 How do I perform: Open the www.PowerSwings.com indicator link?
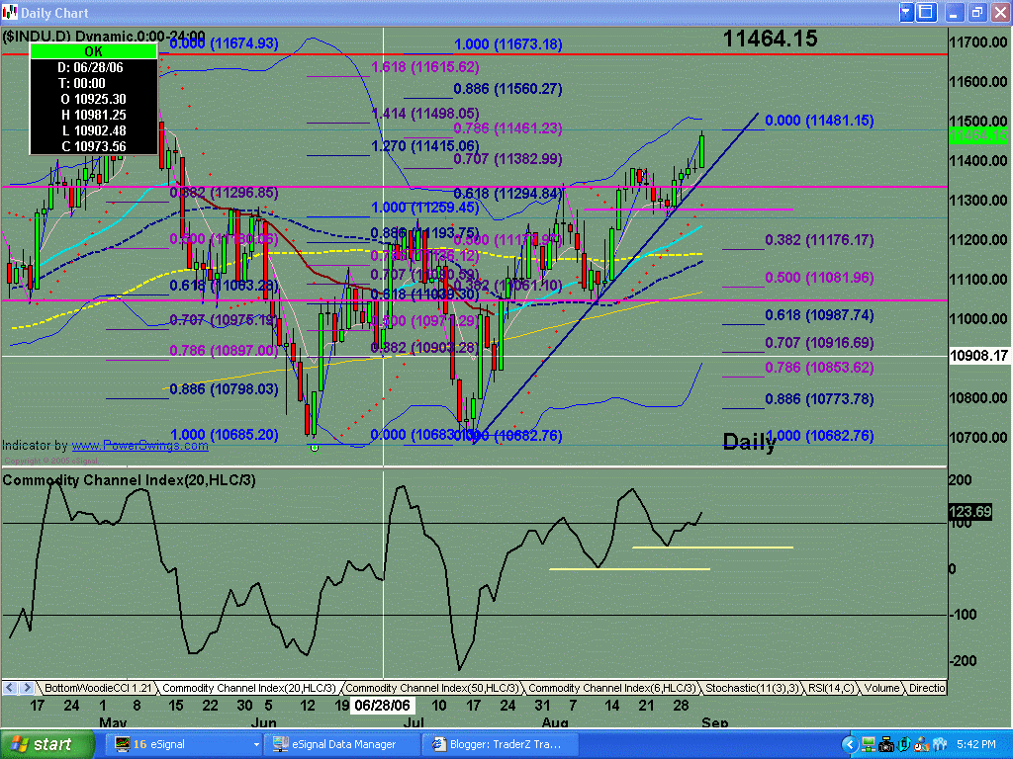tap(139, 446)
